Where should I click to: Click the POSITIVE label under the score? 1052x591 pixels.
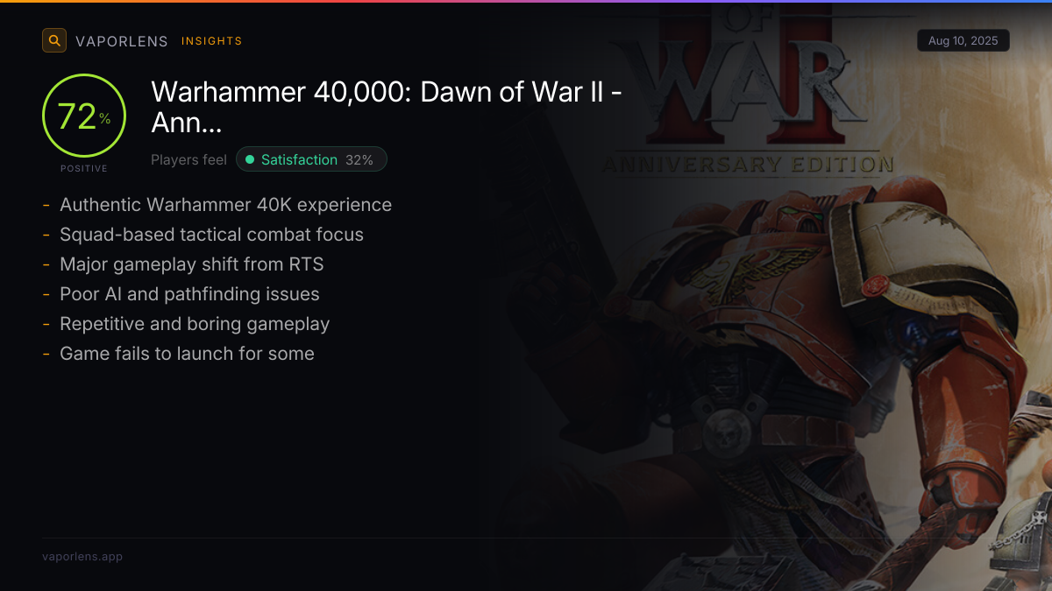coord(84,168)
